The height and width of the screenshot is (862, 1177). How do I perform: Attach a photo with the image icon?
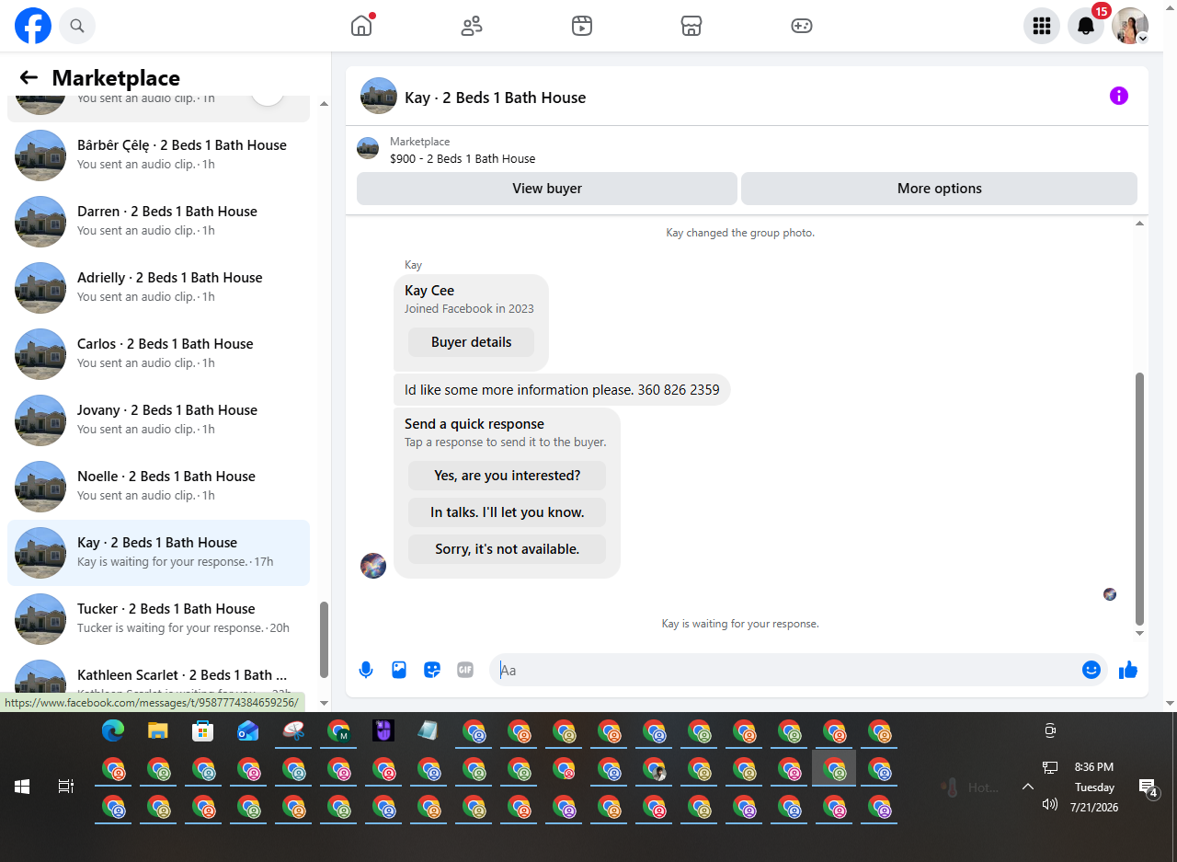pos(399,670)
